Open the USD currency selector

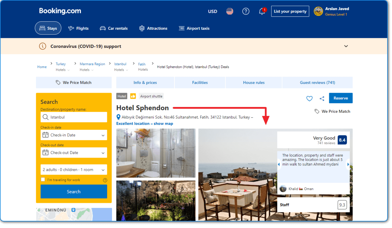tap(212, 12)
